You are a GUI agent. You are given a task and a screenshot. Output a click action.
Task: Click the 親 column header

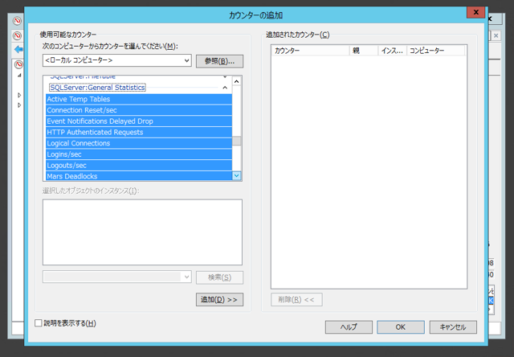[x=364, y=51]
